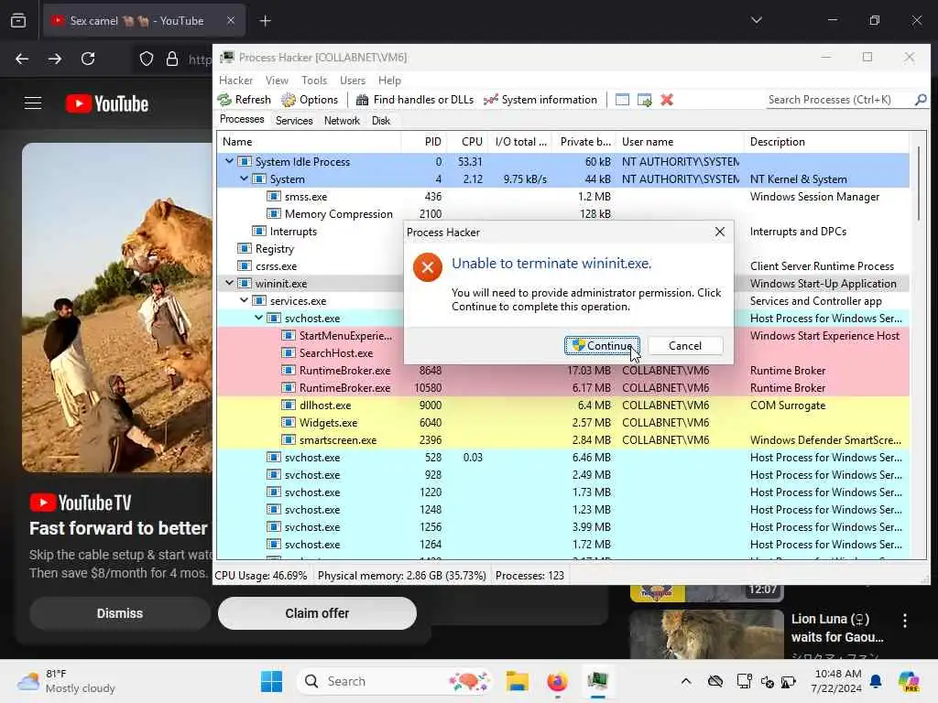938x703 pixels.
Task: Select the Widgets.exe process row
Action: (563, 423)
